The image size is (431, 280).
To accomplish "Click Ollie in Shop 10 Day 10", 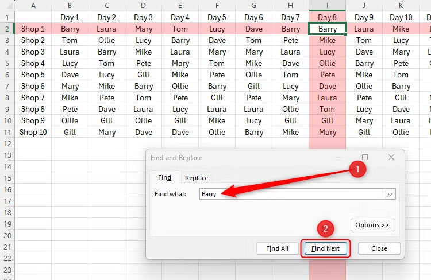I will coord(401,133).
